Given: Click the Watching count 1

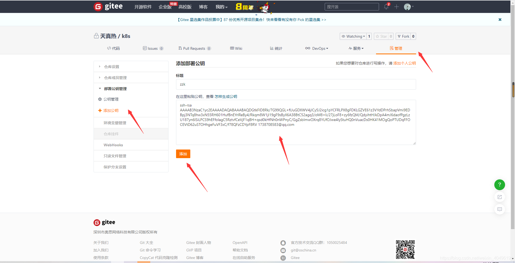Looking at the screenshot, I should 369,36.
